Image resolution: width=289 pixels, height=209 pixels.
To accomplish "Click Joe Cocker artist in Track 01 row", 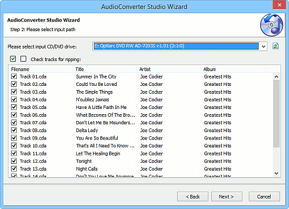I will 151,77.
